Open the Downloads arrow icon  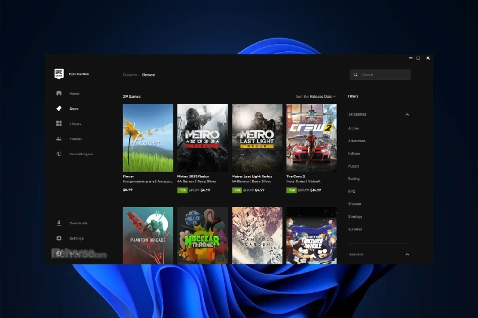tap(59, 223)
